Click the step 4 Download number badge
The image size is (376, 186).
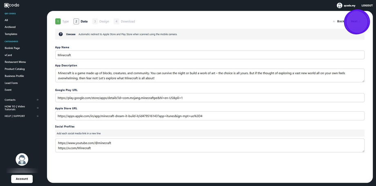[x=116, y=21]
